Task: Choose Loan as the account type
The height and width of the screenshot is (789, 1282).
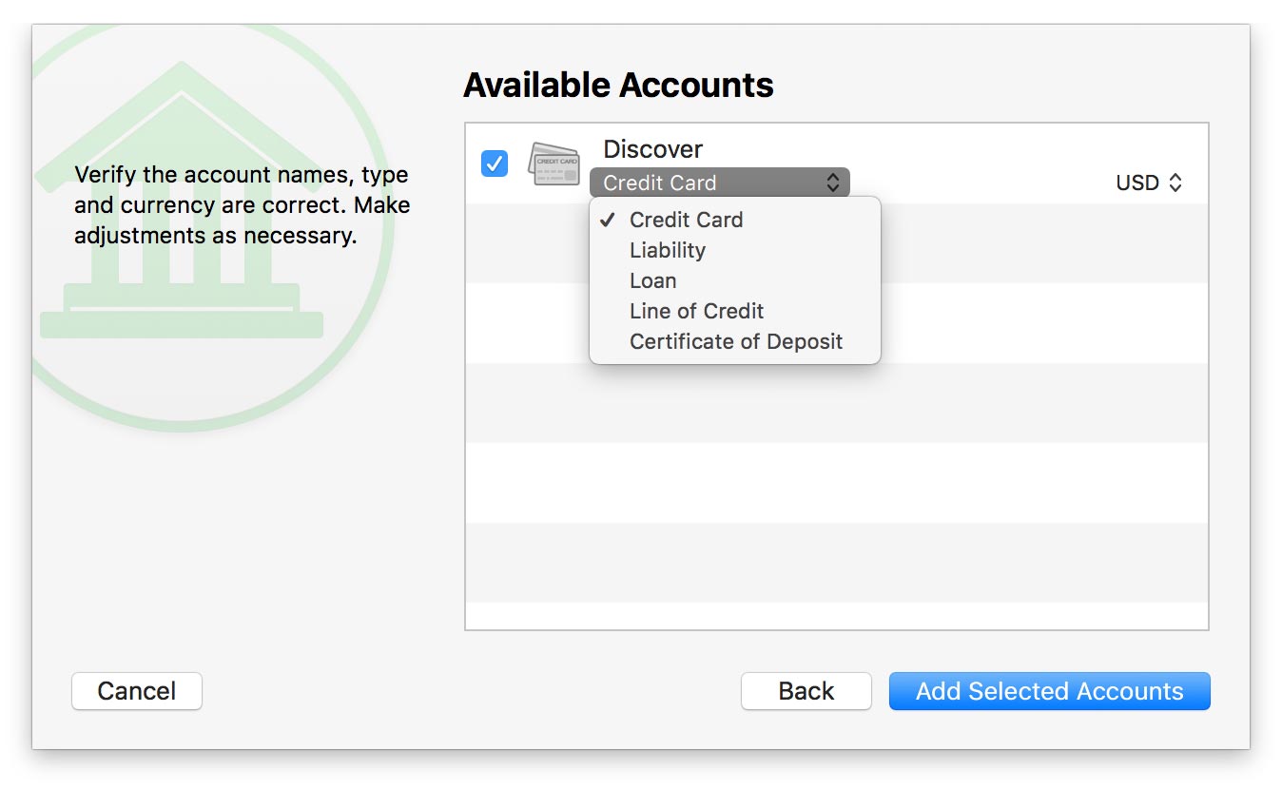Action: pos(653,280)
